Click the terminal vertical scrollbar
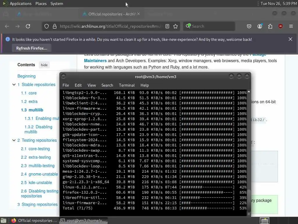 coord(249,152)
